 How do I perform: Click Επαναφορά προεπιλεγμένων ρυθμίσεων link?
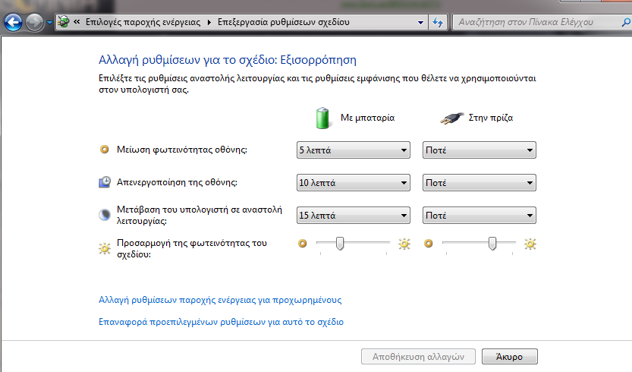tap(222, 322)
